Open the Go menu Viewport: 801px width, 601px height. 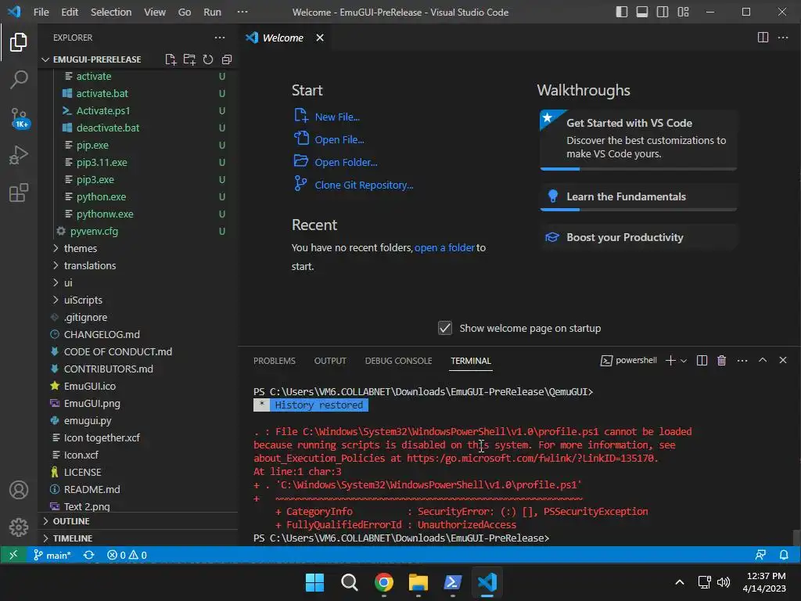pyautogui.click(x=185, y=12)
